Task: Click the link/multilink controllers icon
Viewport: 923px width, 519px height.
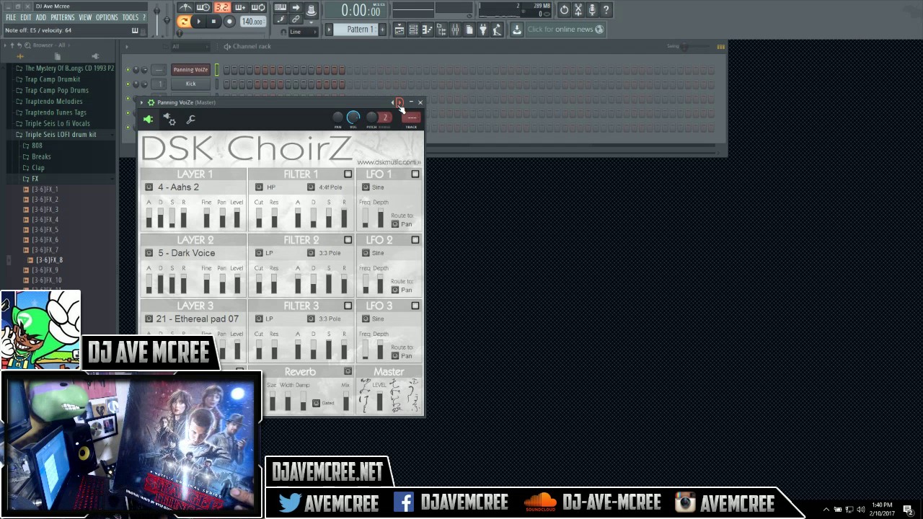Action: [296, 19]
